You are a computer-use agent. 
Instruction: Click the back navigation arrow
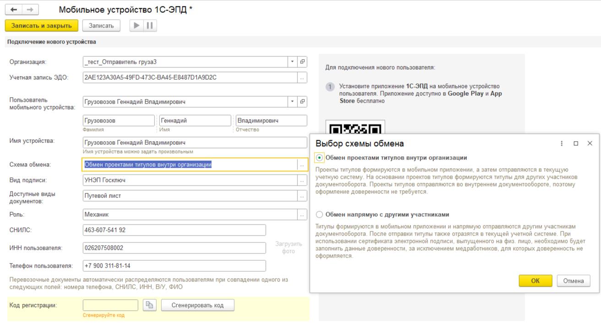click(x=14, y=10)
